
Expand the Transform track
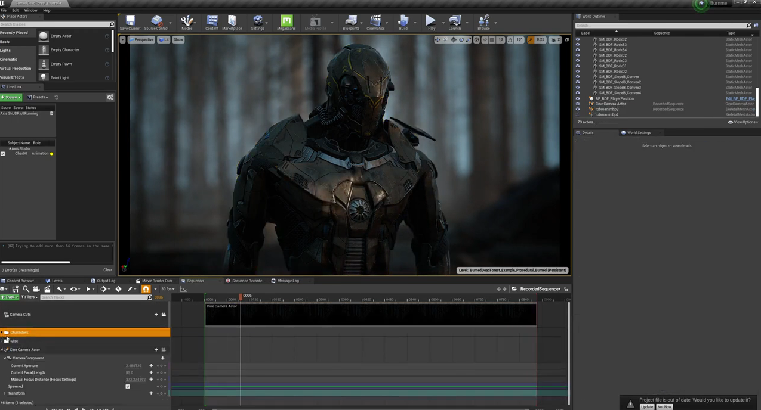(5, 393)
